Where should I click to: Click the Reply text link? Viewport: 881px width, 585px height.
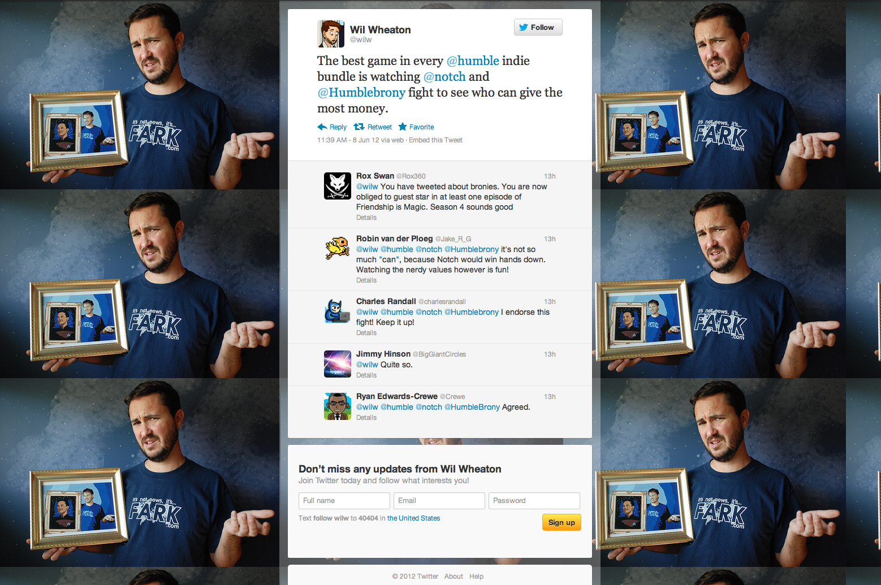tap(338, 127)
